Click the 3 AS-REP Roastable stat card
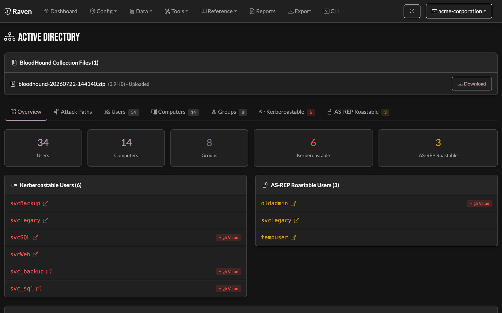 pos(438,148)
